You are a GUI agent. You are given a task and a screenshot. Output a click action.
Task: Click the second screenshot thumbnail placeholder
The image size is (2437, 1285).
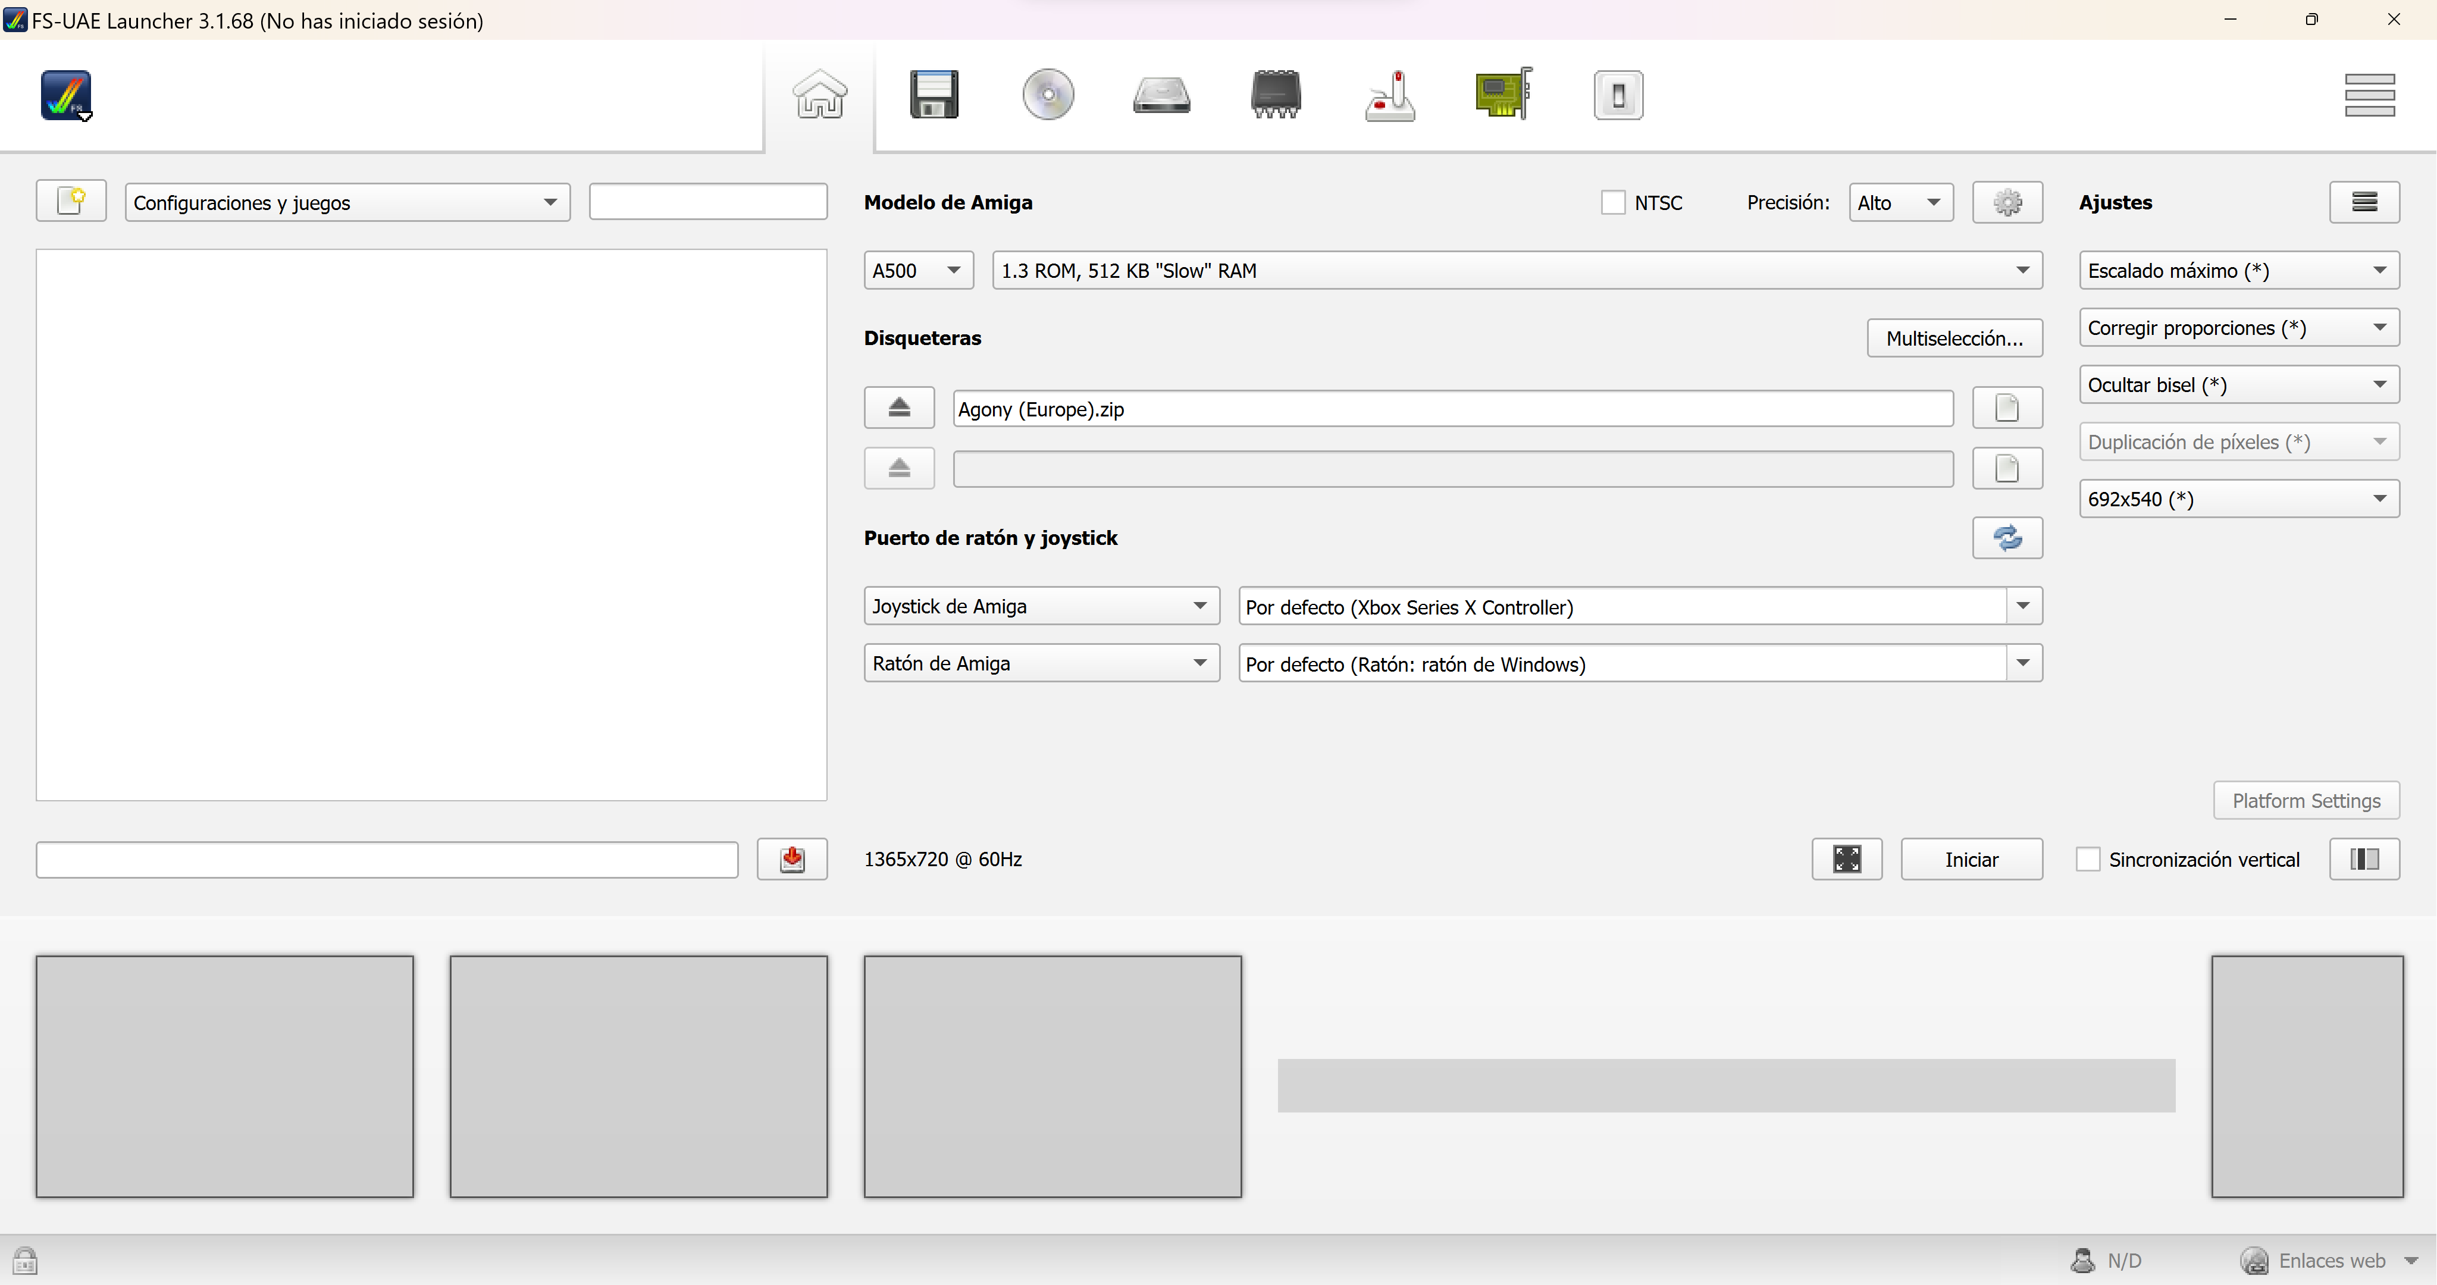(x=638, y=1076)
